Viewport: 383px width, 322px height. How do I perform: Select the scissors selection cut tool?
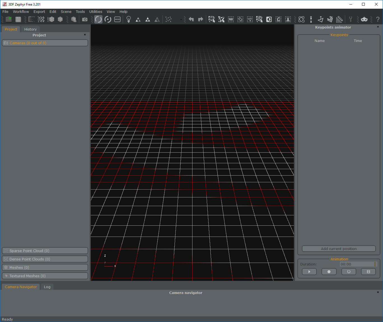coord(288,19)
